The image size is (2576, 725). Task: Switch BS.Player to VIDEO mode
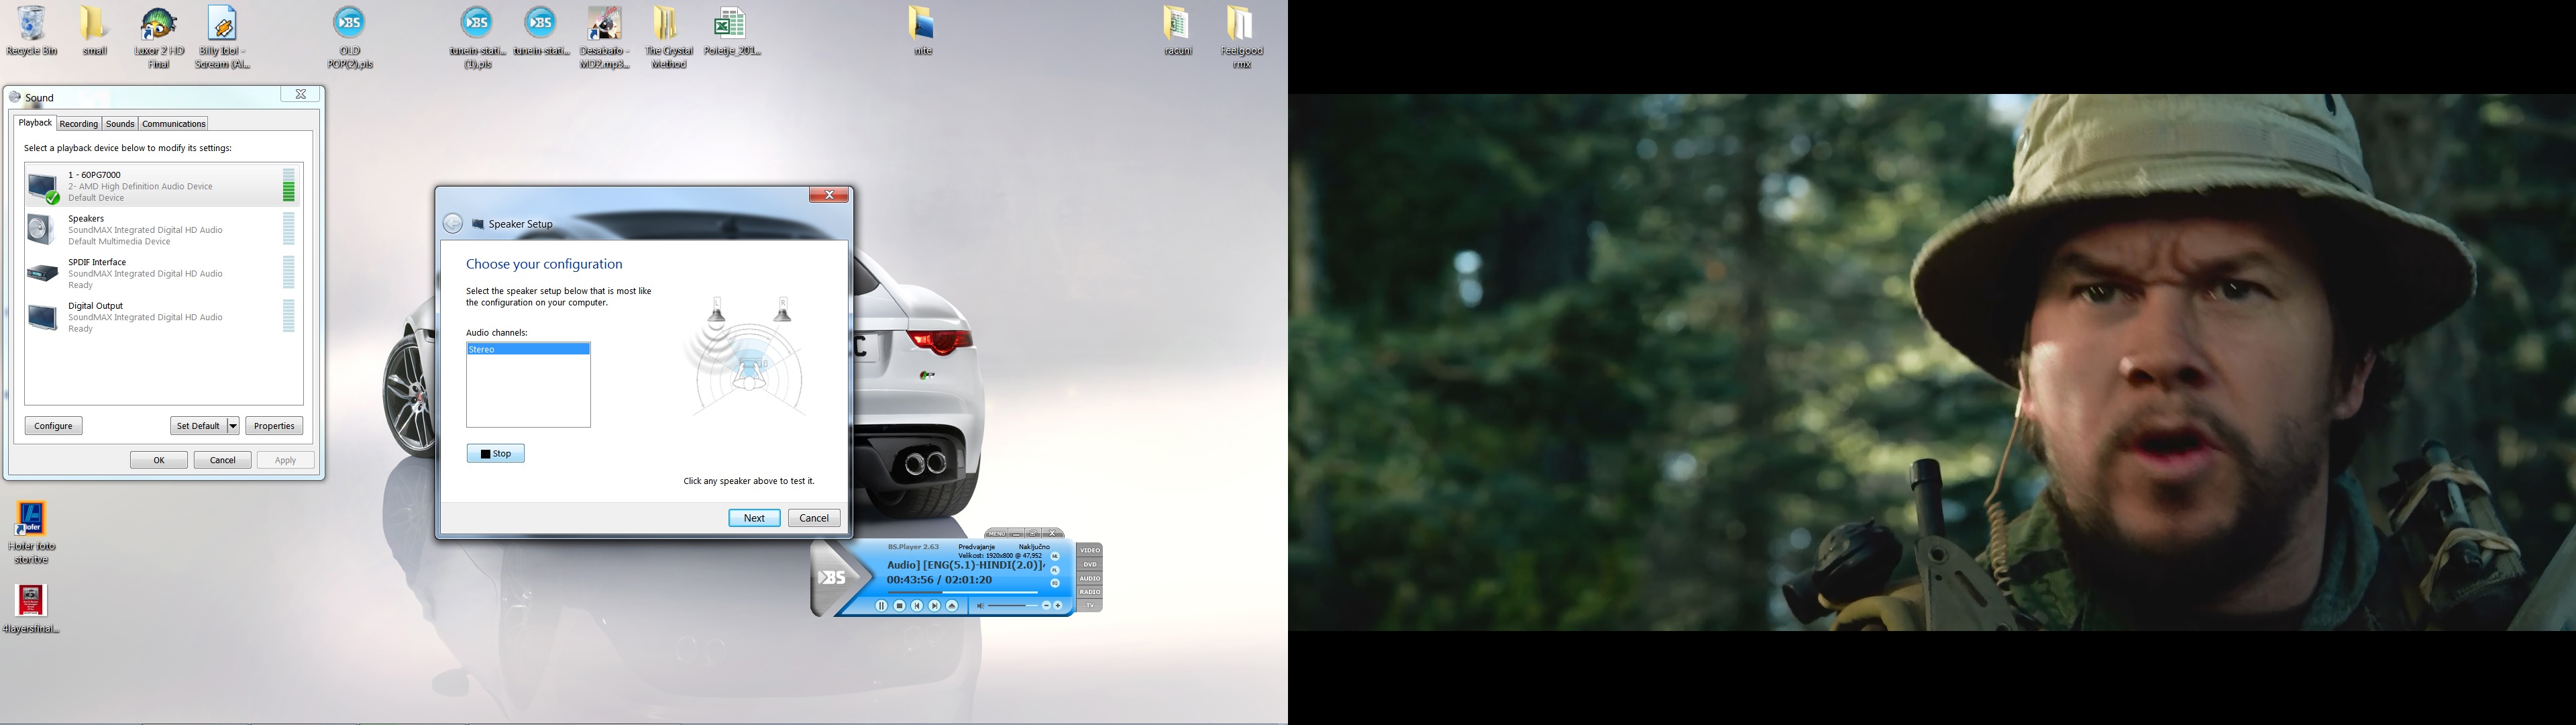[x=1090, y=550]
